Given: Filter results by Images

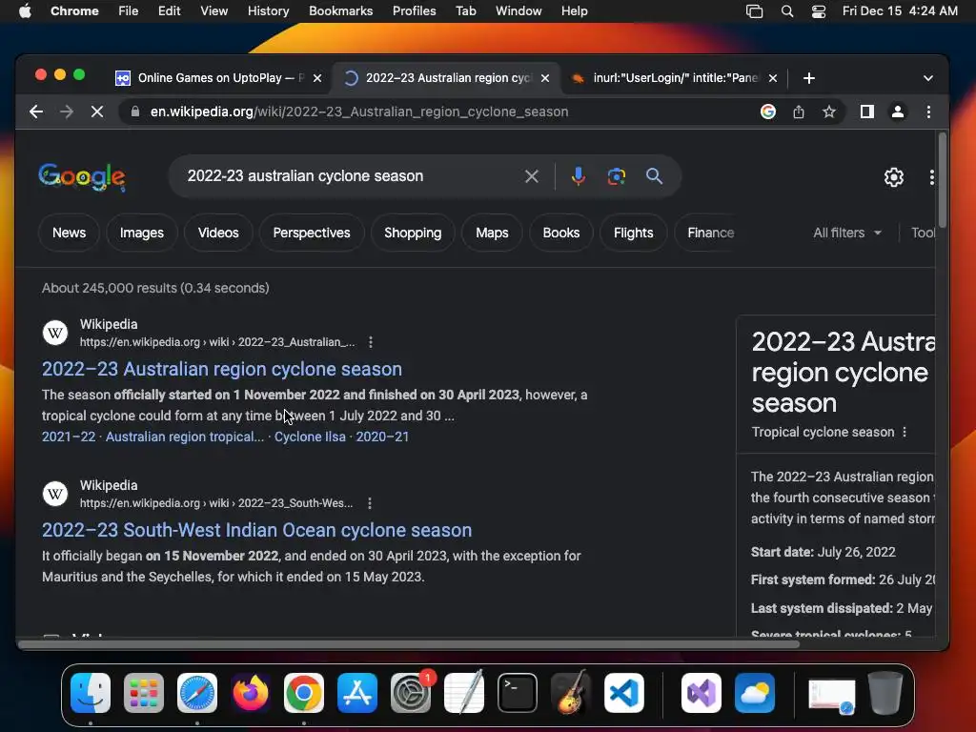Looking at the screenshot, I should point(142,233).
